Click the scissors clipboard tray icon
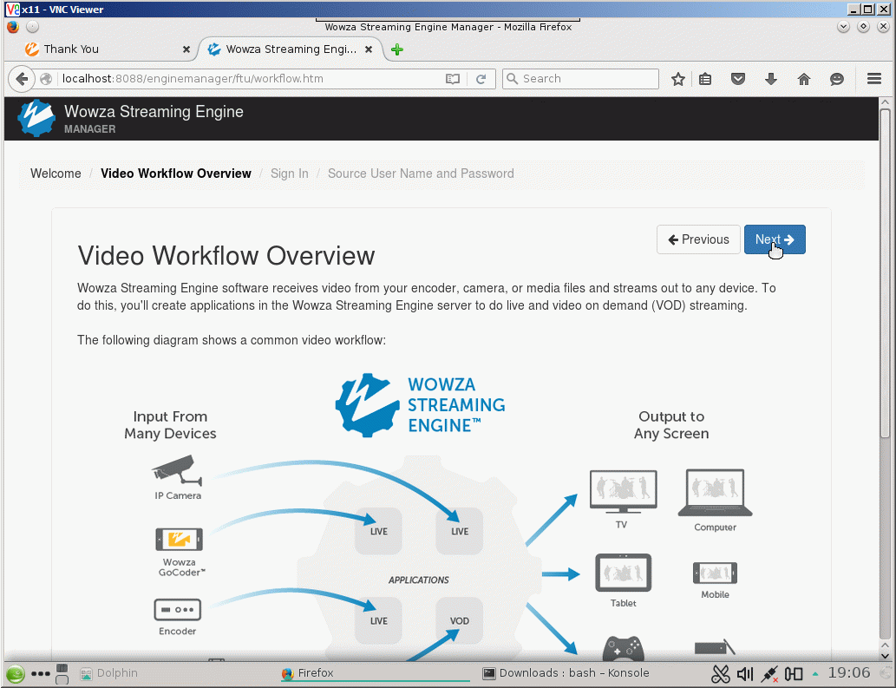This screenshot has height=688, width=896. coord(721,674)
